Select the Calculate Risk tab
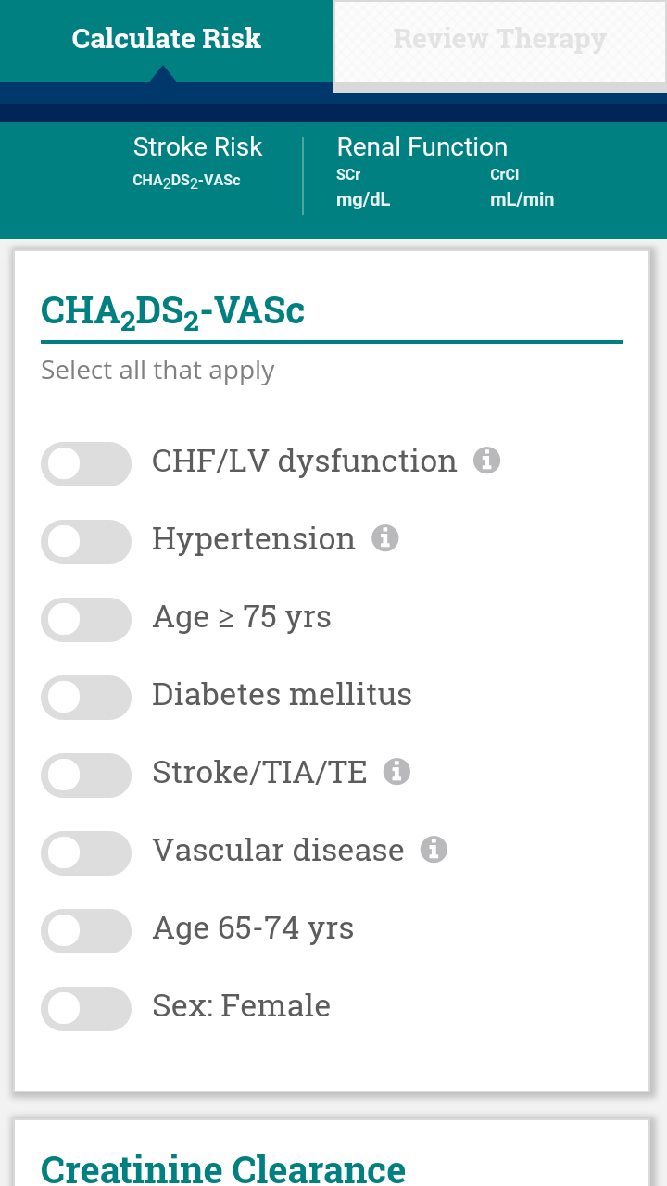The width and height of the screenshot is (667, 1186). (167, 41)
